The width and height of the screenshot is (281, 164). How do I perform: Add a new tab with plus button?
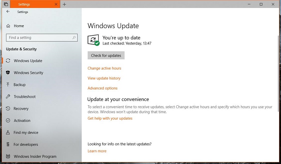coord(64,4)
